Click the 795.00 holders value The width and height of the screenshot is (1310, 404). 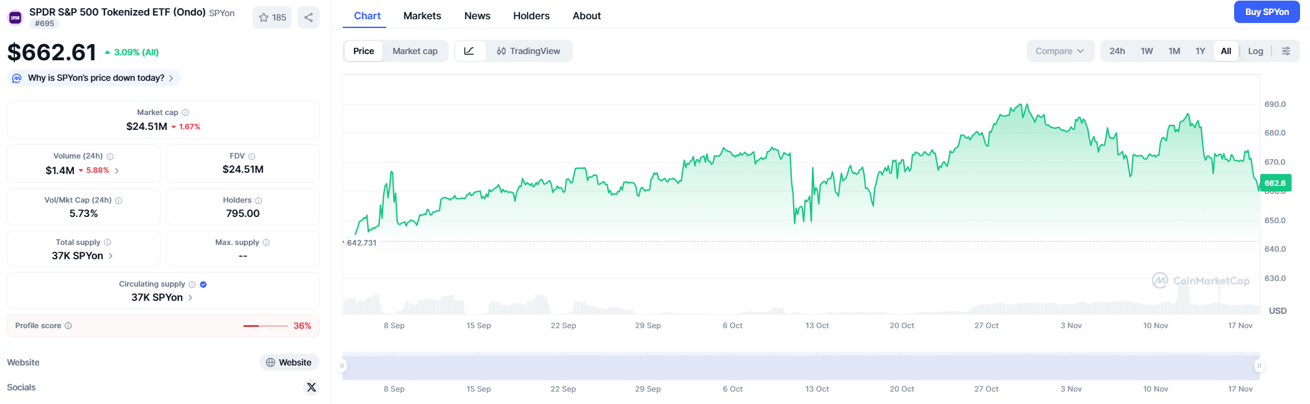(243, 213)
